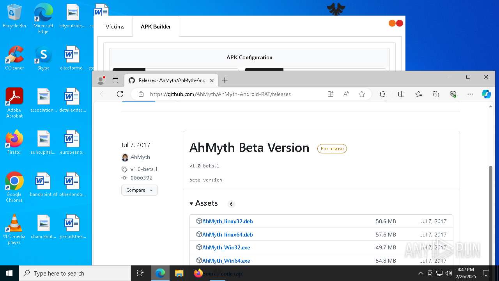
Task: Open the Extensions puzzle icon
Action: [x=382, y=94]
